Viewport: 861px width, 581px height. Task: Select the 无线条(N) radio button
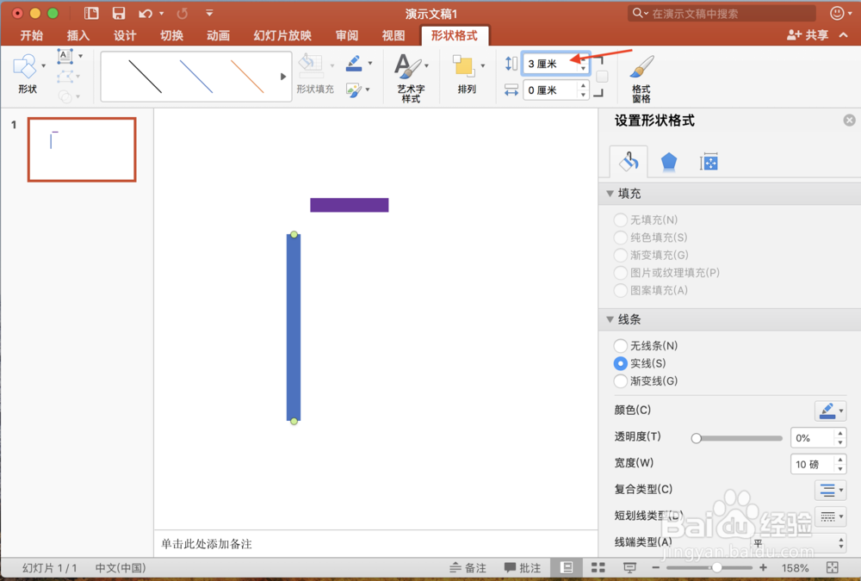pyautogui.click(x=621, y=345)
